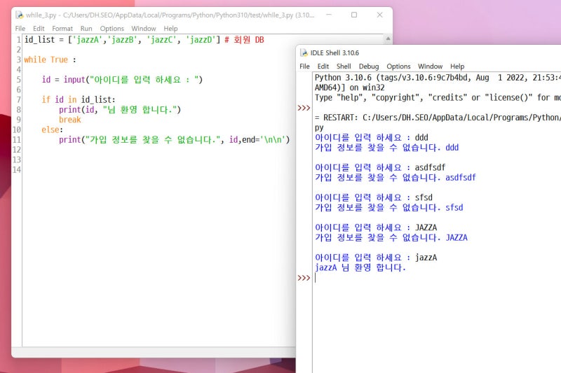The height and width of the screenshot is (373, 561).
Task: Click the input() line on line 5
Action: (x=122, y=80)
